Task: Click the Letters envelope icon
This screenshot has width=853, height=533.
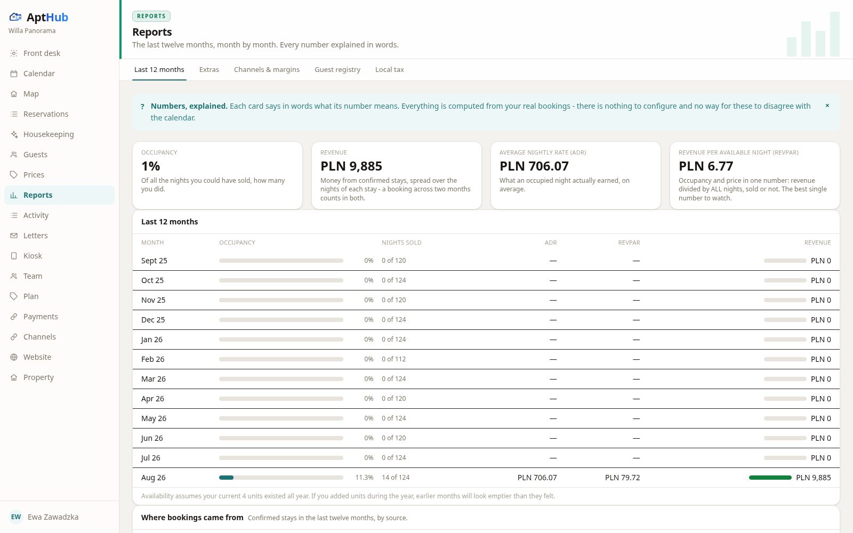Action: tap(14, 236)
